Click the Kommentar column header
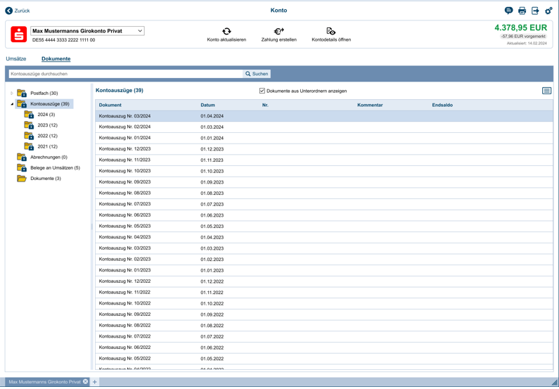559x389 pixels. (370, 106)
